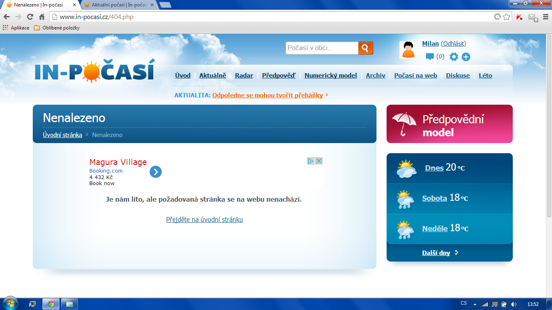Open Windows Explorer from taskbar
Image resolution: width=552 pixels, height=310 pixels.
pyautogui.click(x=69, y=304)
